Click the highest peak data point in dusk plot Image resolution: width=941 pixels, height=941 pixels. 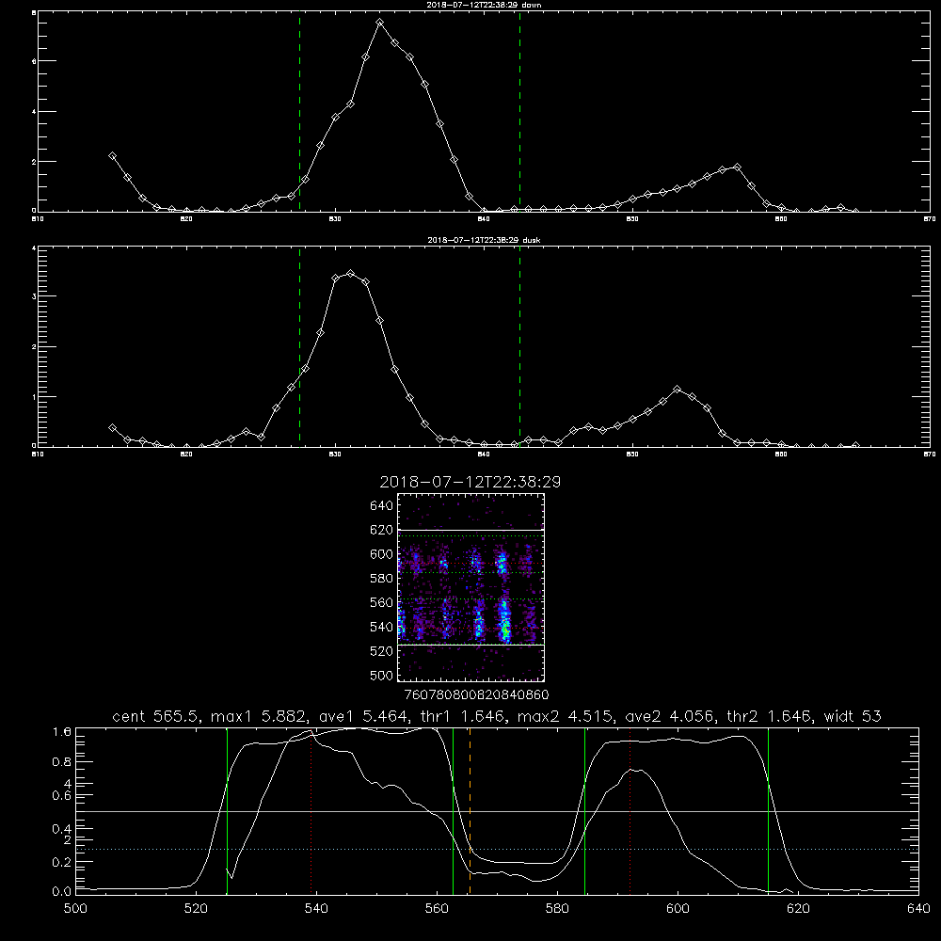tap(351, 274)
